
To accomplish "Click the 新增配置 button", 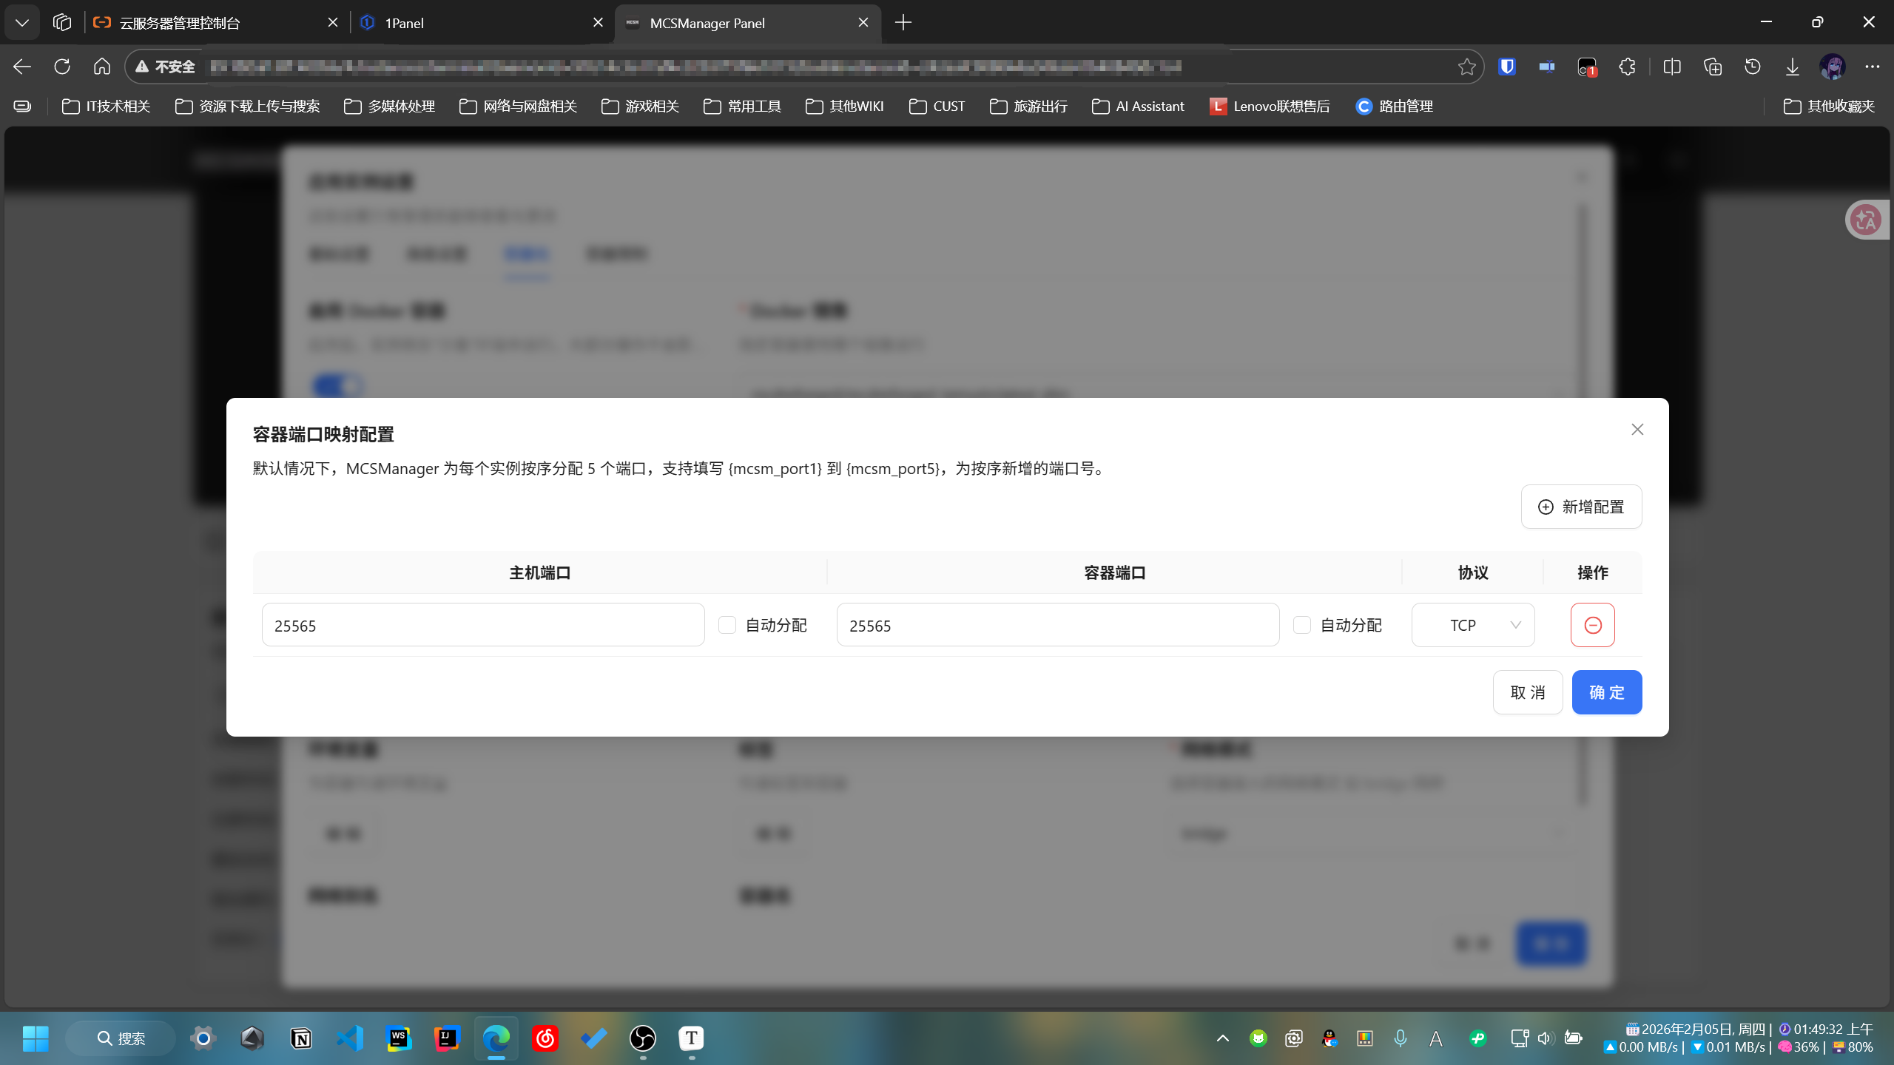I will click(x=1581, y=507).
